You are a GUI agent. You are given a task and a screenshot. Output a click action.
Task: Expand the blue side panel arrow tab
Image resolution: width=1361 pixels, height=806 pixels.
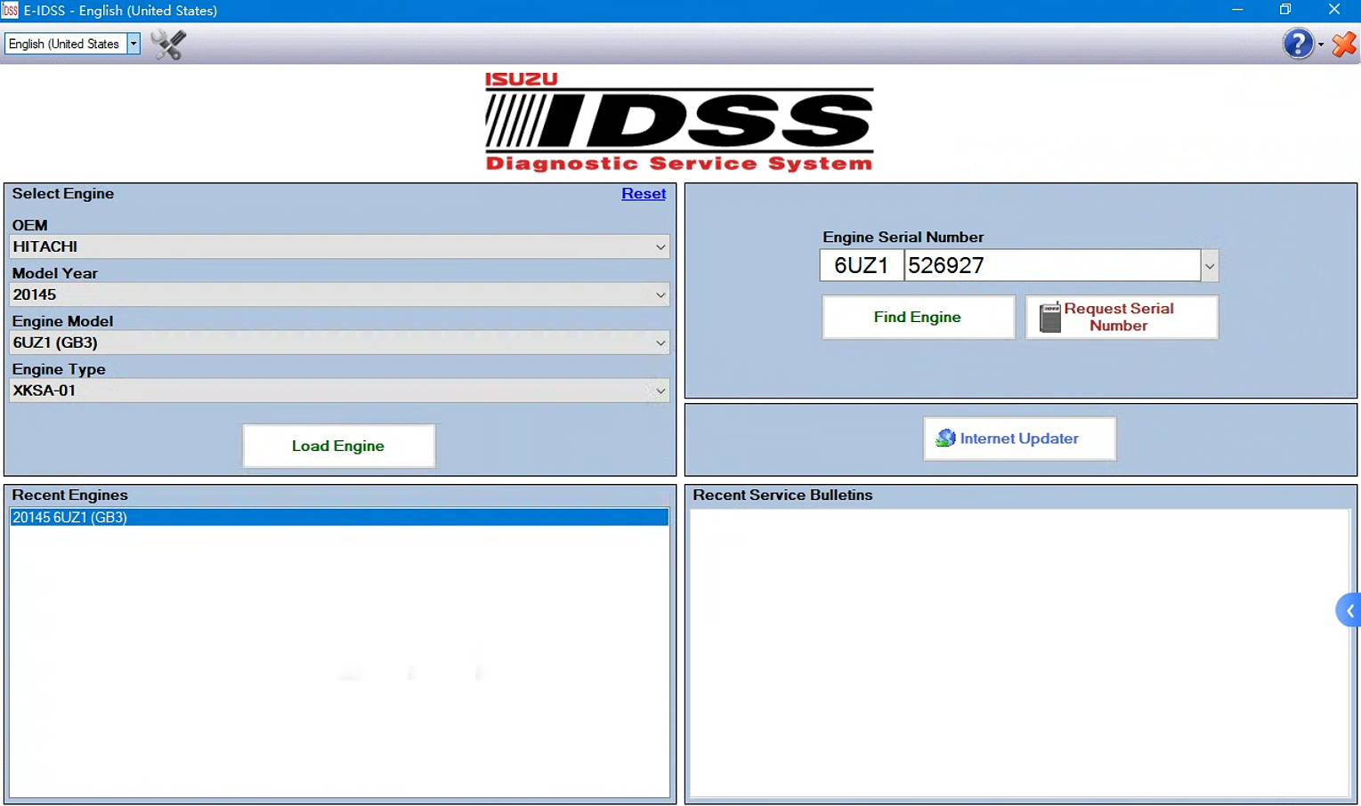click(x=1349, y=610)
